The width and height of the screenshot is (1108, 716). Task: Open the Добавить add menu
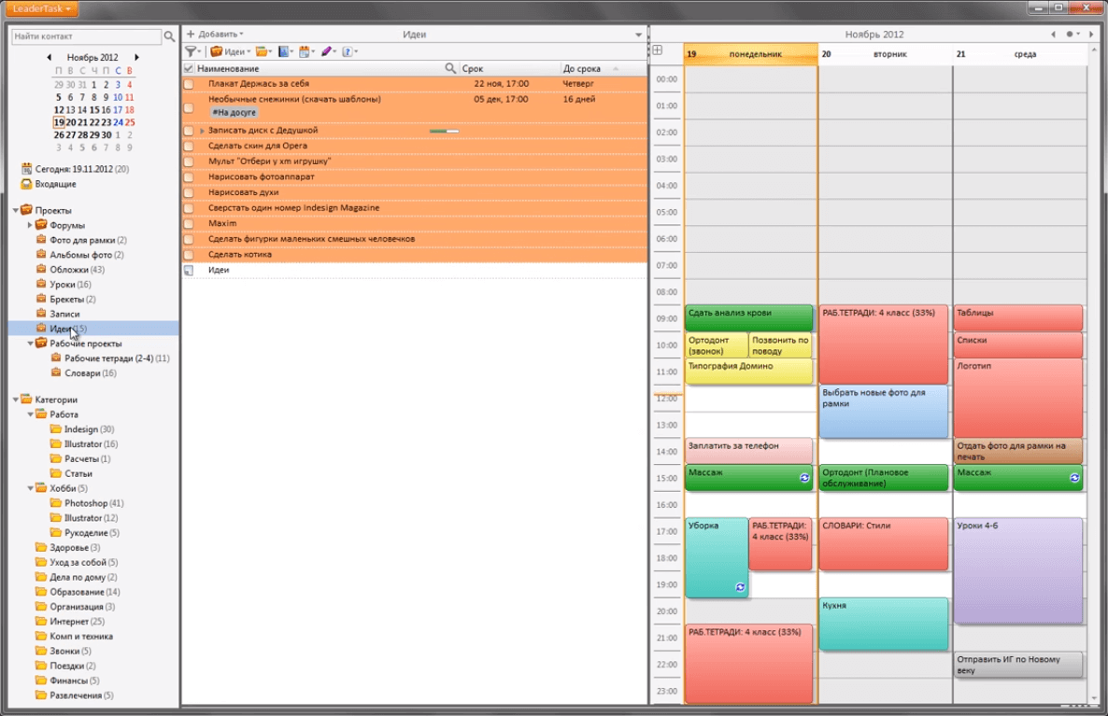(215, 35)
